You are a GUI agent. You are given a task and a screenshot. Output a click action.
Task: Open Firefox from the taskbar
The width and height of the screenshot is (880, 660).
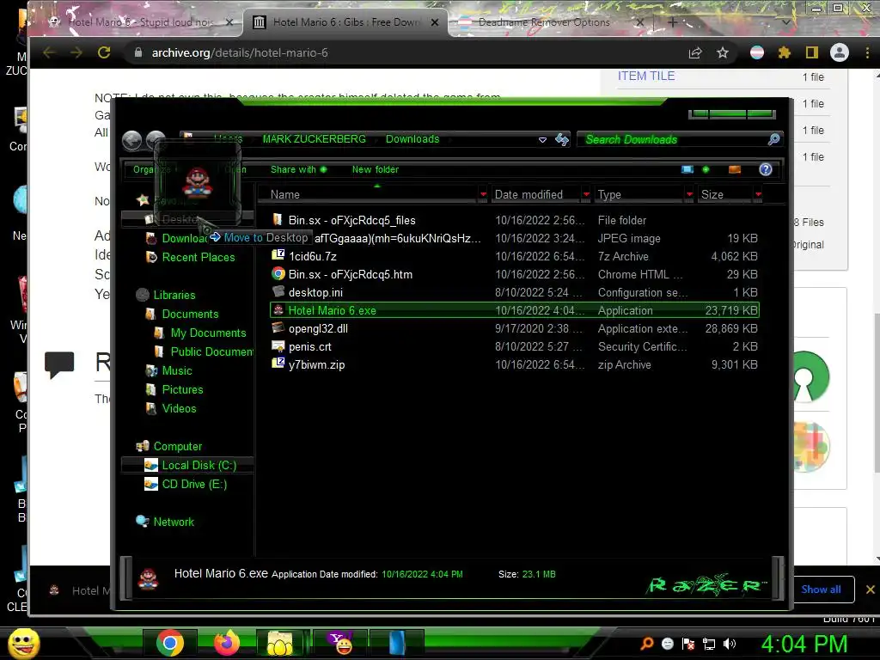pos(227,643)
